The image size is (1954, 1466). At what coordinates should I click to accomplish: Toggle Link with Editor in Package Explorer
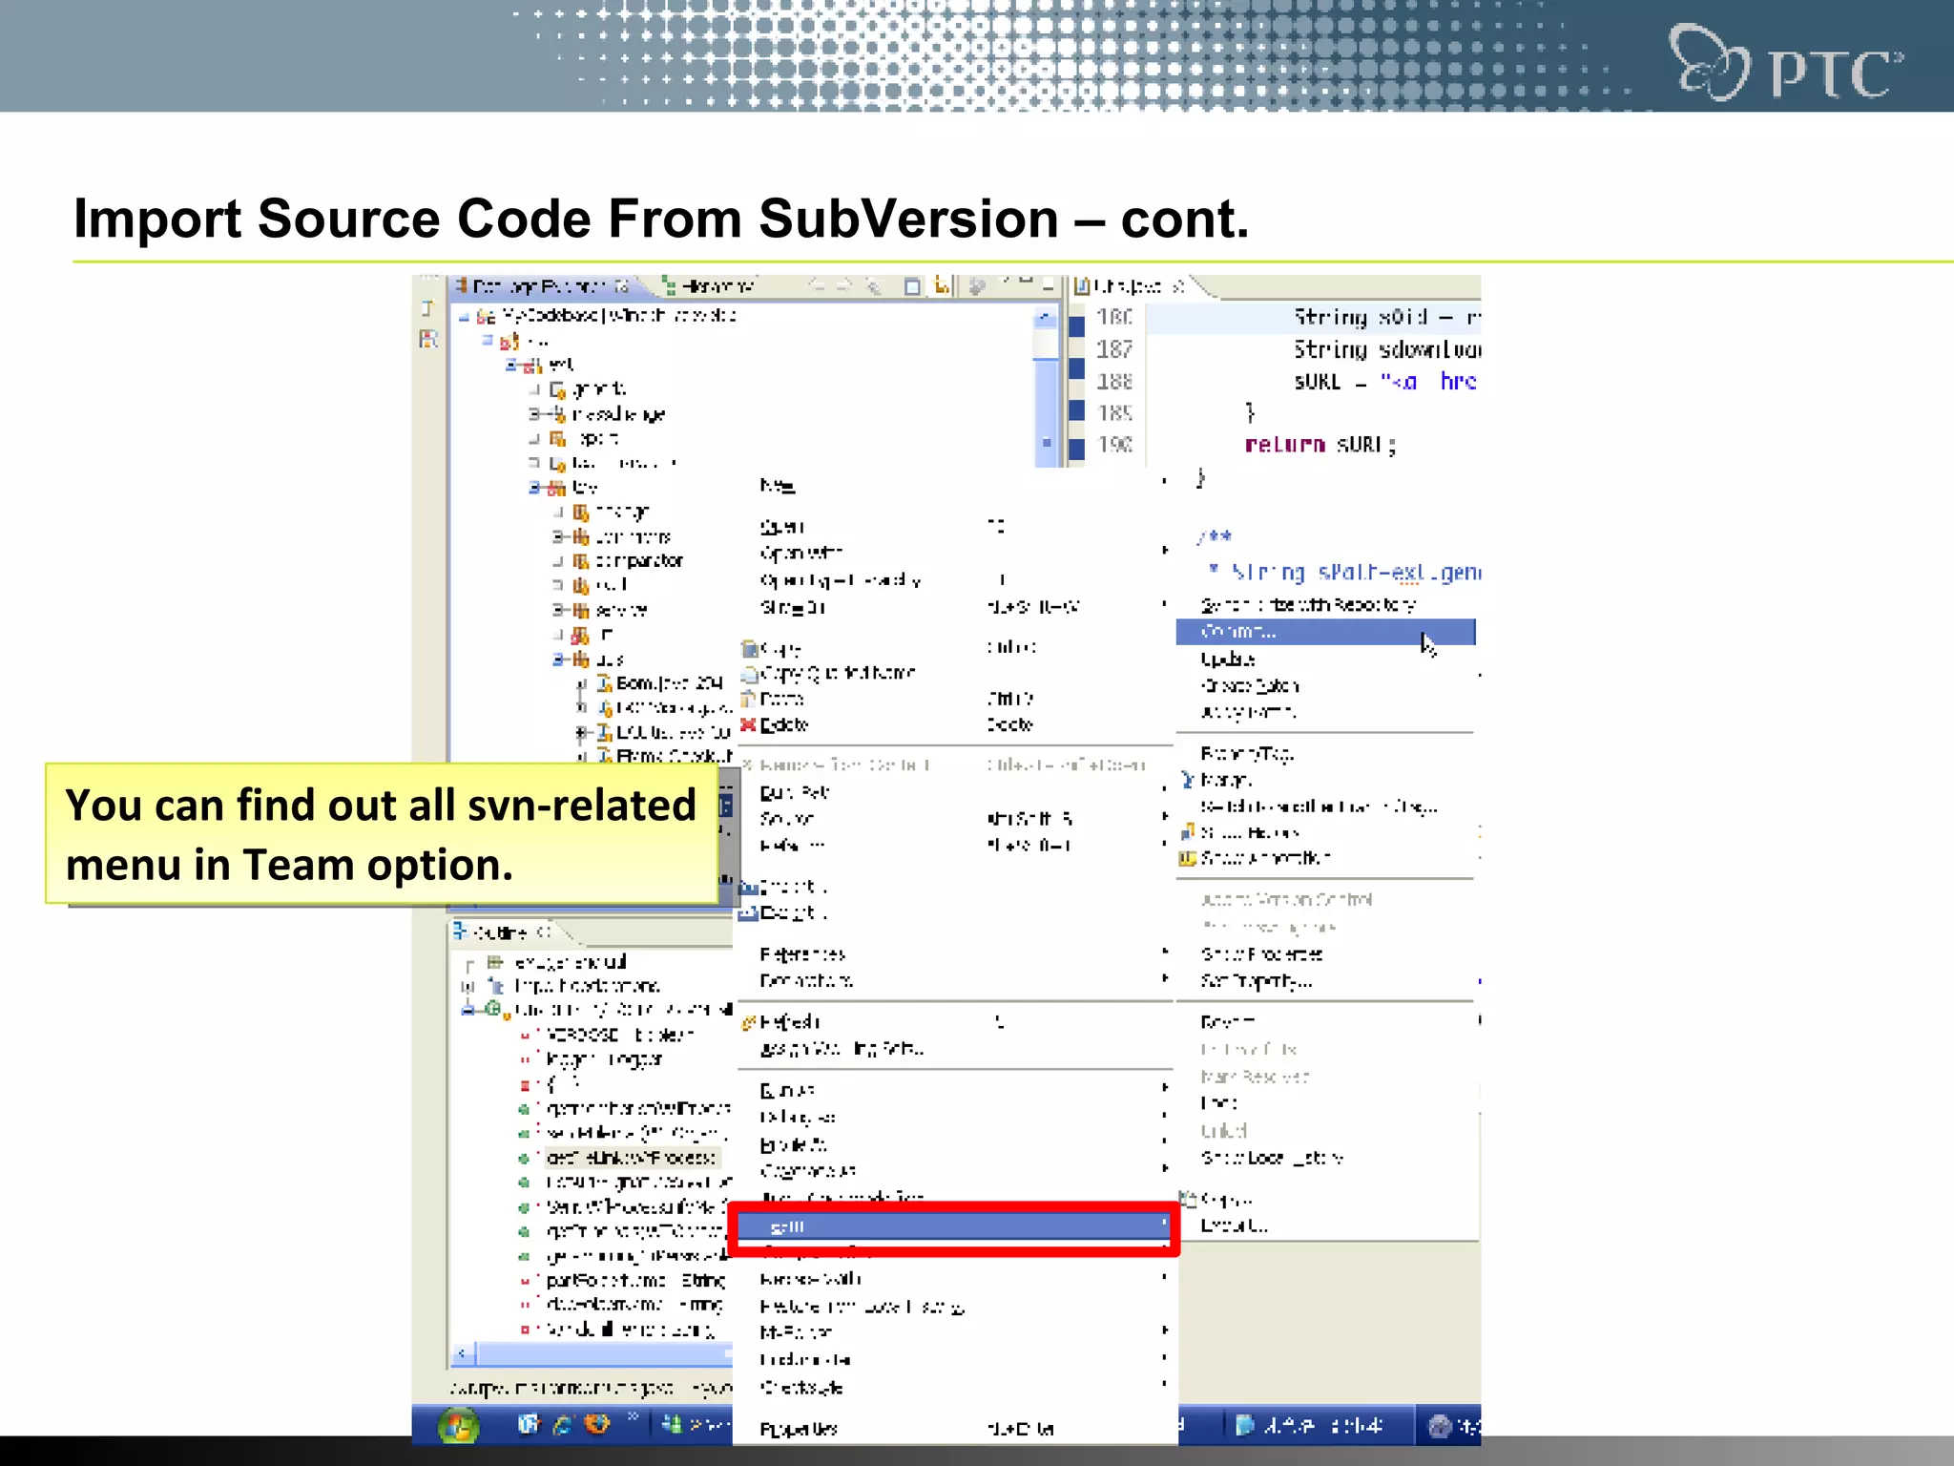coord(943,285)
